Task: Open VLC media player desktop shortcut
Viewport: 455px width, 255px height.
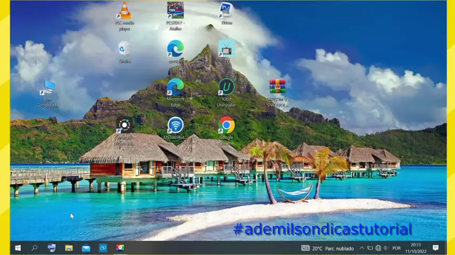Action: click(x=124, y=11)
